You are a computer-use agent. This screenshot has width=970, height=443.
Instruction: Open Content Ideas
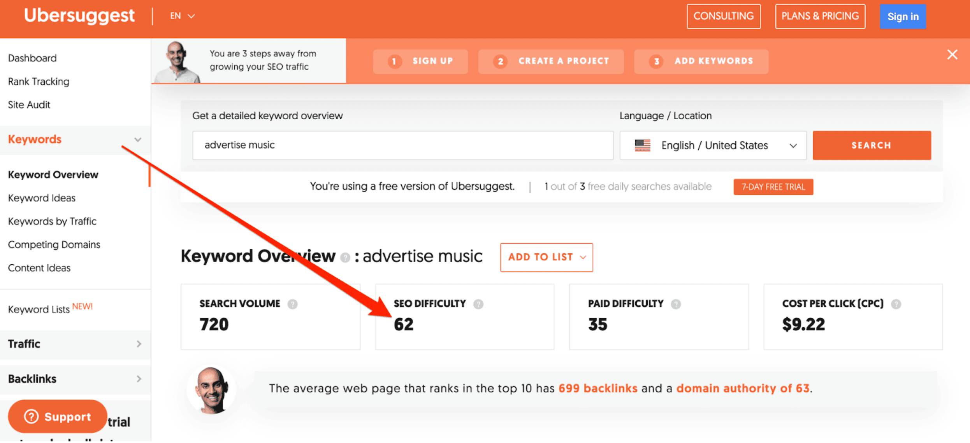[x=39, y=268]
